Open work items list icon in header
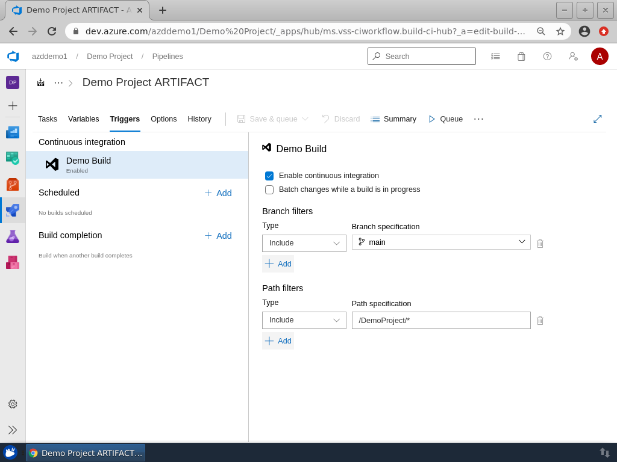The width and height of the screenshot is (617, 462). click(495, 57)
